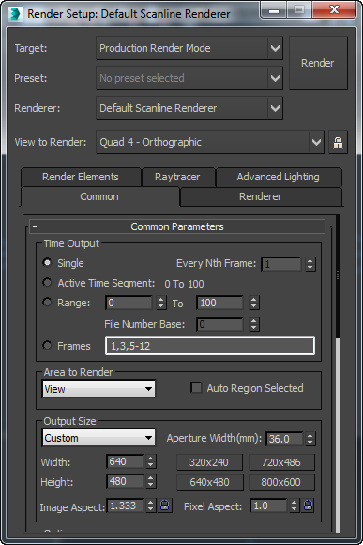Open the Advanced Lighting tab
The height and width of the screenshot is (545, 363).
[279, 177]
